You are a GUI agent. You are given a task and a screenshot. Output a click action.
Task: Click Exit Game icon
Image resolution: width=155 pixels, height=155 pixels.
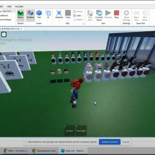(x=145, y=15)
